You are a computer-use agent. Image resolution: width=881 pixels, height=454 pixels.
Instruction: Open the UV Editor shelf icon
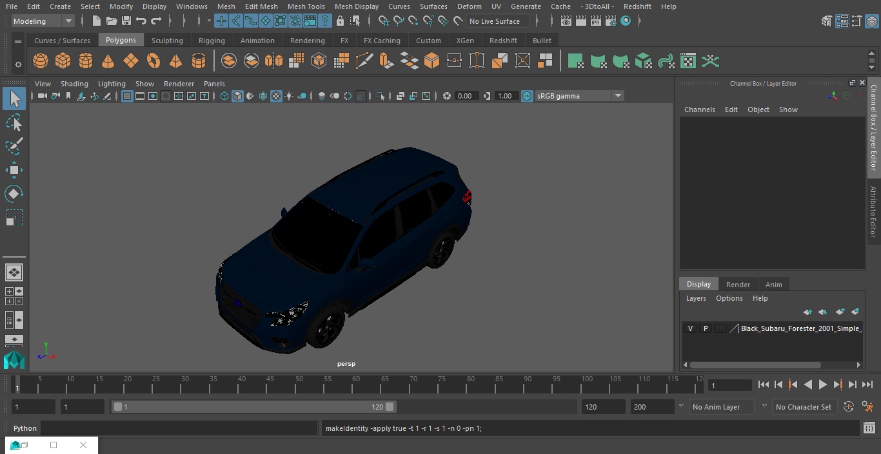point(688,61)
